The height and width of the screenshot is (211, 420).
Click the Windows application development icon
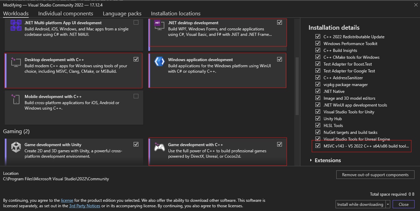[159, 62]
